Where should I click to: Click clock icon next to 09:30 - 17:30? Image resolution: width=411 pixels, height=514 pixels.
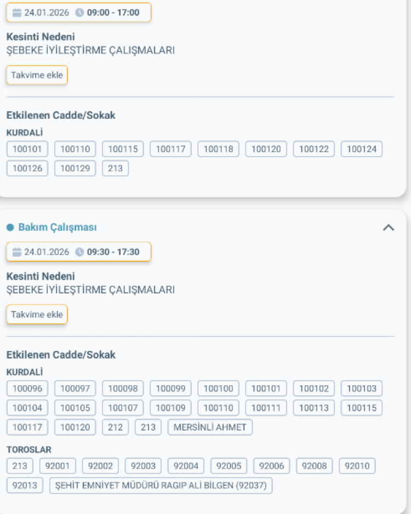coord(79,252)
